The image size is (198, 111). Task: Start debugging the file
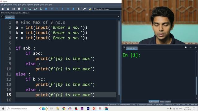click(46, 9)
